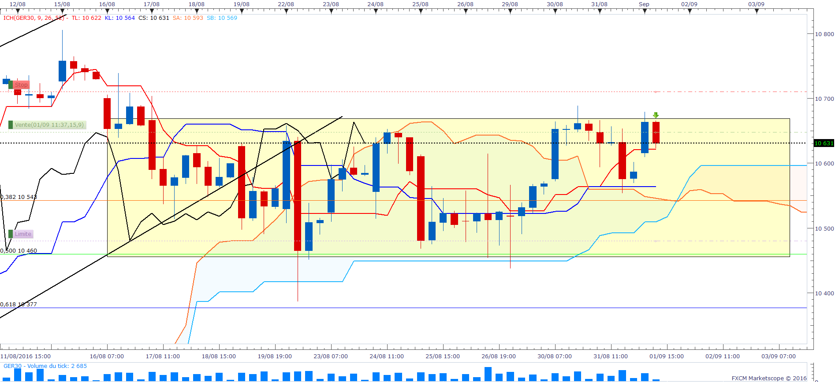Click the 22/08 day marker on top axis
This screenshot has width=839, height=382.
click(286, 4)
